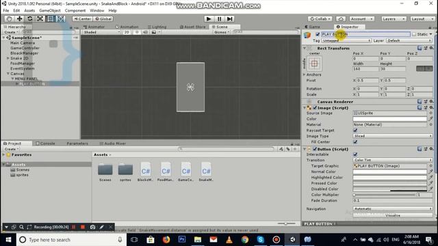The height and width of the screenshot is (246, 438).
Task: Open the Source Image object picker
Action: (x=430, y=113)
